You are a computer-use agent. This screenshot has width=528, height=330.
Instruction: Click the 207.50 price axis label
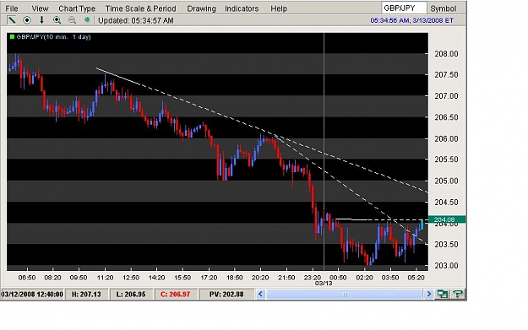click(x=446, y=74)
